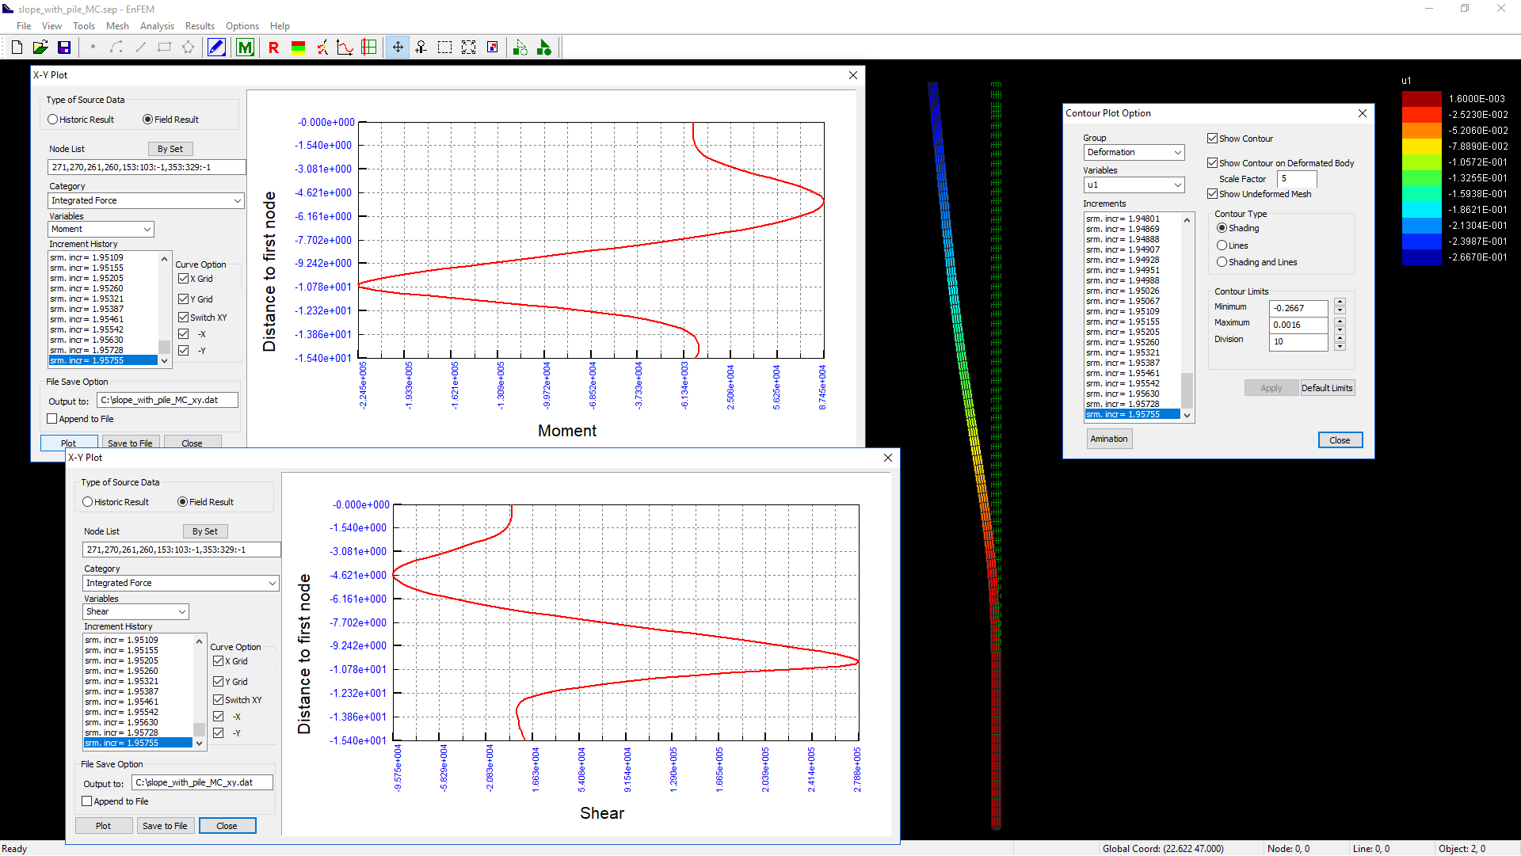This screenshot has width=1521, height=856.
Task: Open the Results menu
Action: click(200, 26)
